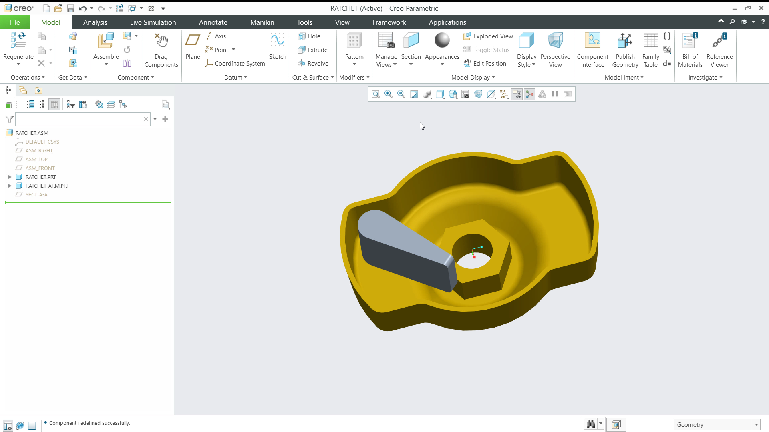Image resolution: width=769 pixels, height=432 pixels.
Task: Toggle annotation display in graphics toolbar
Action: click(x=517, y=94)
